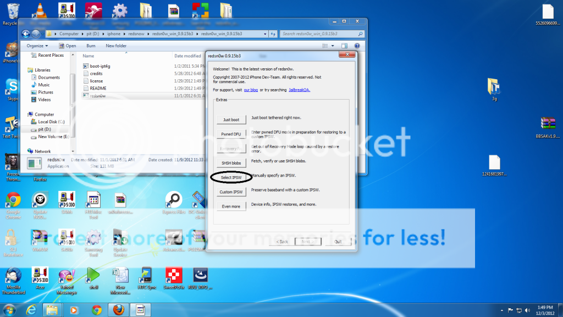Click the refresh button beside address bar
Image resolution: width=563 pixels, height=317 pixels.
click(273, 34)
